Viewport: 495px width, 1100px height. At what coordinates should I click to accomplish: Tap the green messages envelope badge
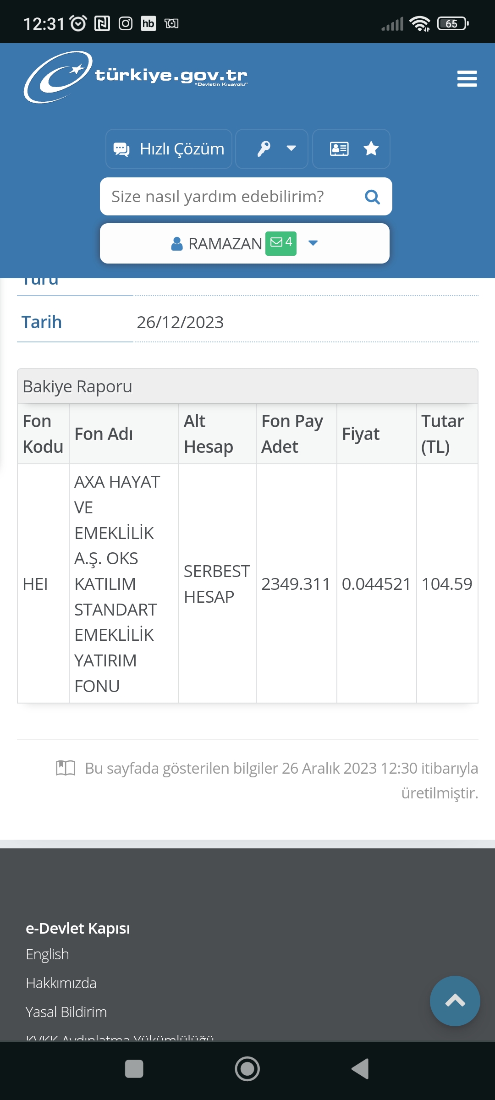[x=281, y=243]
